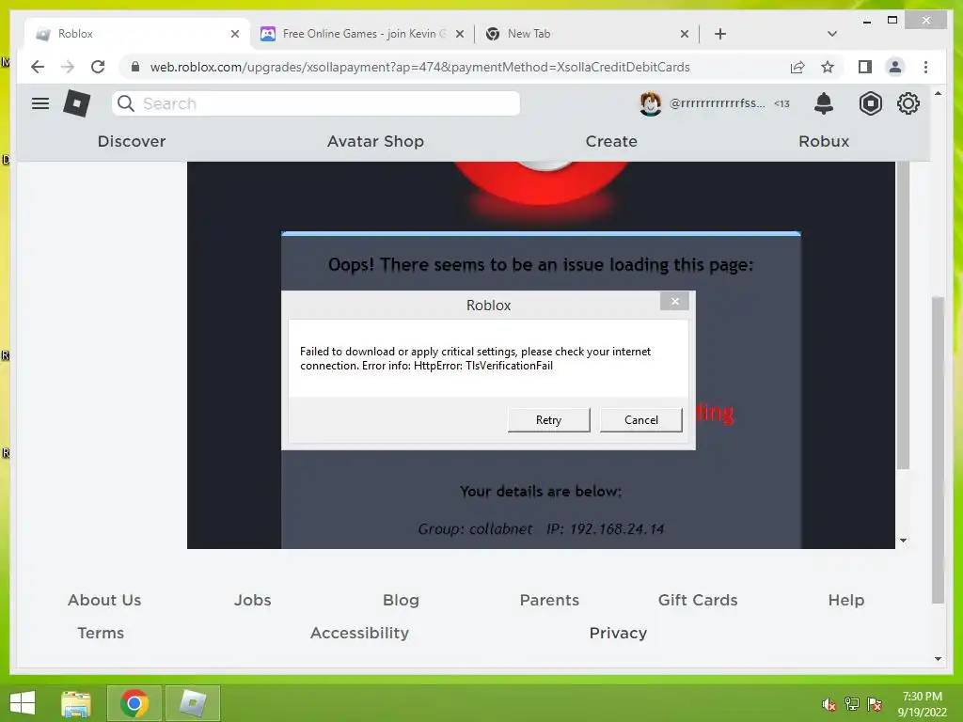Click the Chrome taskbar icon
Viewport: 963px width, 722px height.
[x=134, y=703]
